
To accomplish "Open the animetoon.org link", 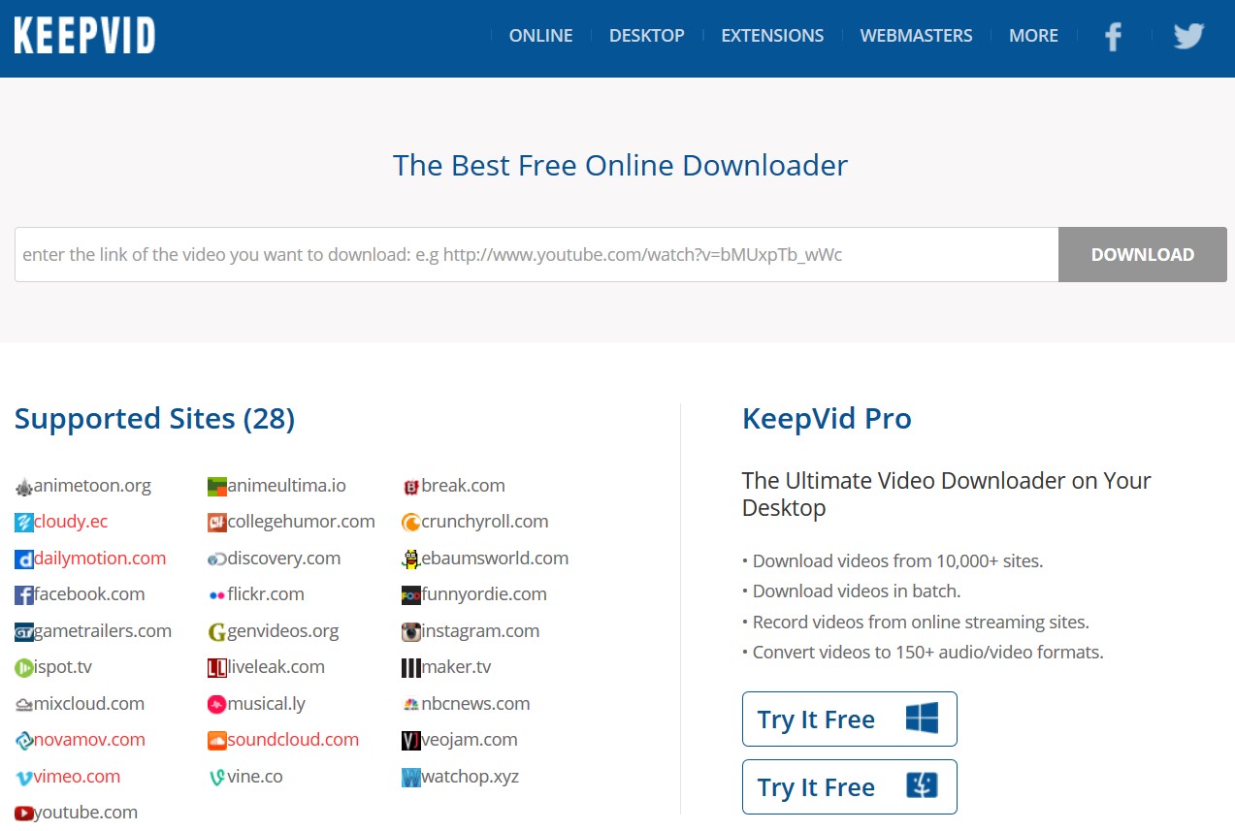I will [93, 486].
